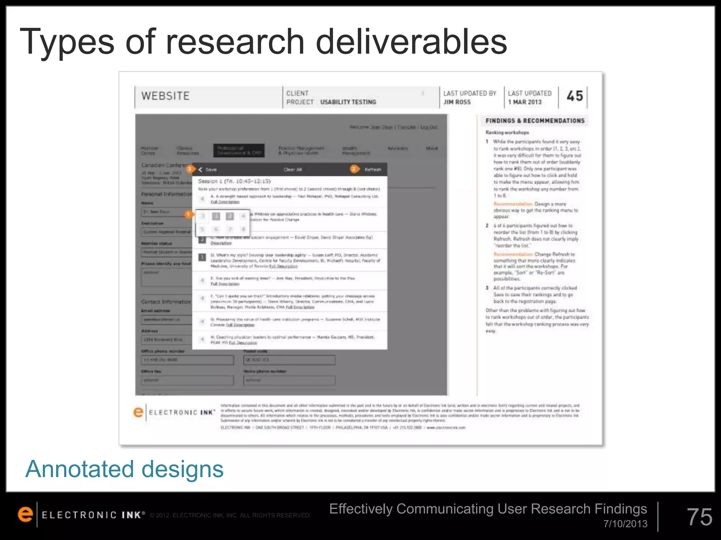
Task: Select the Professional Development & CPD tab
Action: 239,150
